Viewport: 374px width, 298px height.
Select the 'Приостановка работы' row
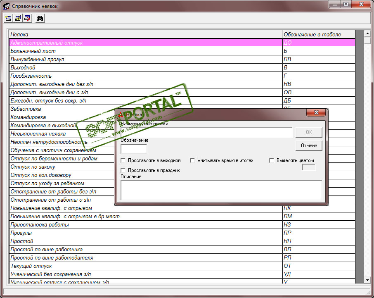point(182,225)
